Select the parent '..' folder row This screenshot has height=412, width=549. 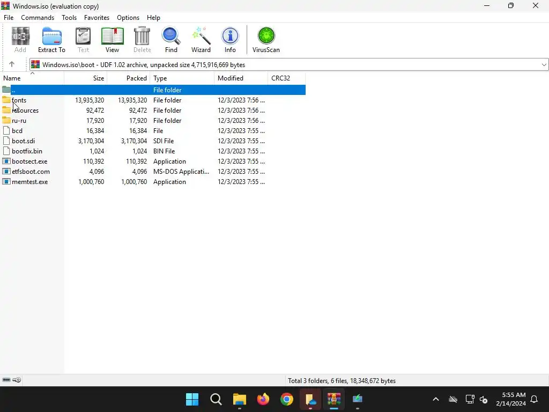(153, 90)
